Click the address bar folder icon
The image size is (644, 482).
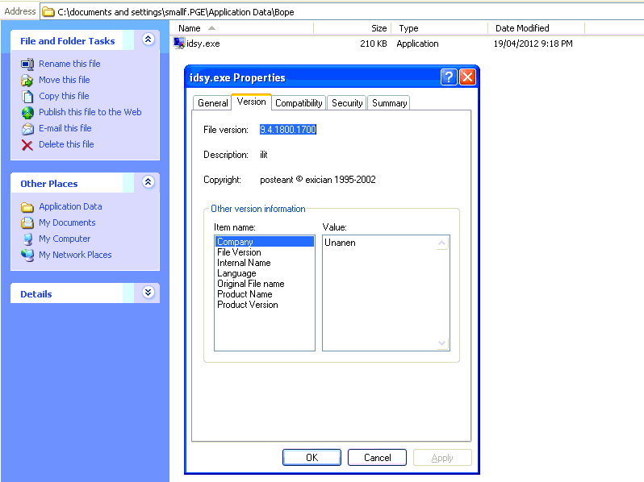pyautogui.click(x=48, y=12)
